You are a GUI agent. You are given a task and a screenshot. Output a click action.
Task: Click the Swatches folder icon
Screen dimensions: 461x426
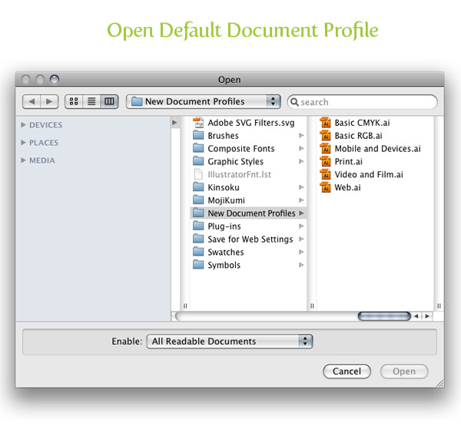coord(198,252)
